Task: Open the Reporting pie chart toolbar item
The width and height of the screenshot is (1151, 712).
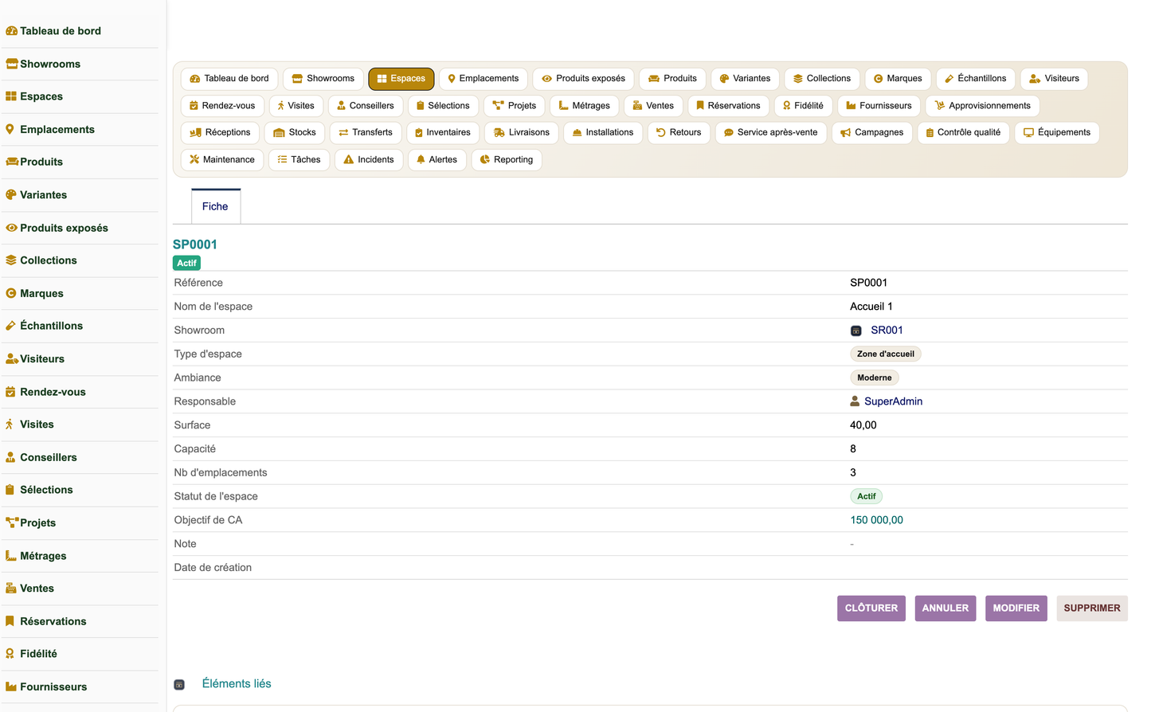Action: (507, 159)
